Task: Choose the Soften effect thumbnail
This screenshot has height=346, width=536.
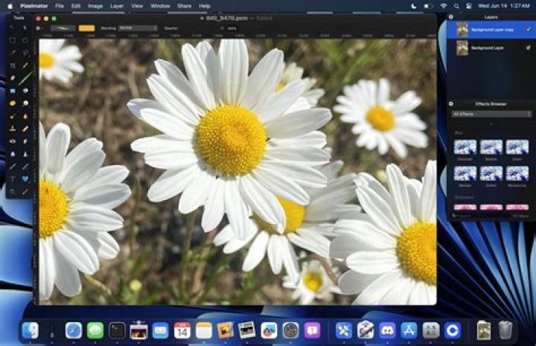Action: tap(491, 173)
